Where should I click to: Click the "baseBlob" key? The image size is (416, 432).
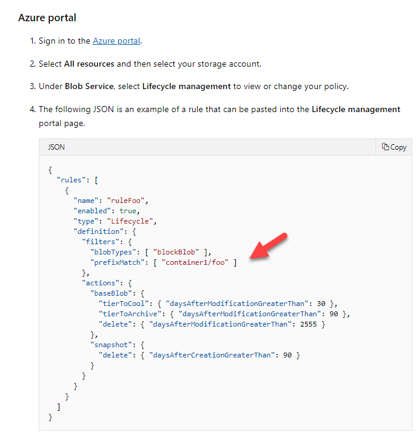[x=111, y=293]
